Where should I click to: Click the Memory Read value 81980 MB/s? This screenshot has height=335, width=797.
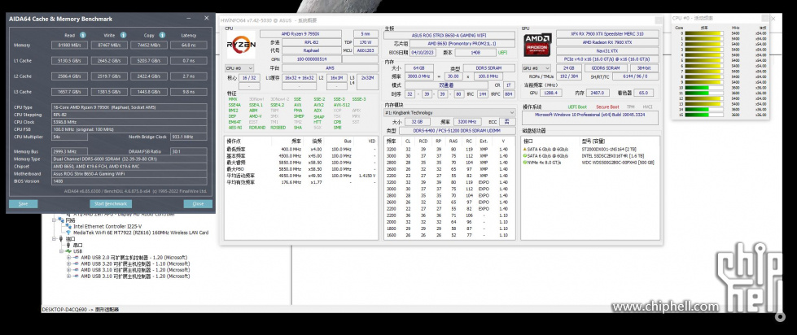click(70, 46)
